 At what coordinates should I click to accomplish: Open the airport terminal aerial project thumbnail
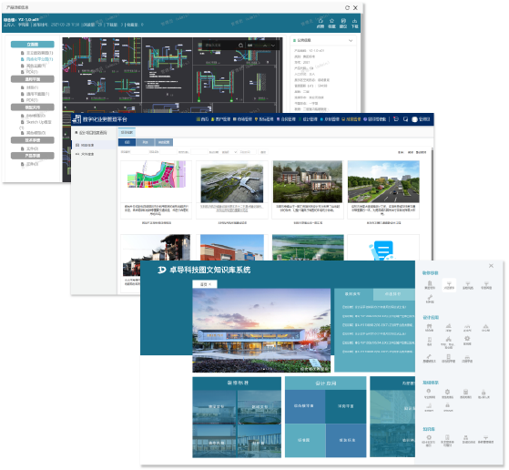tap(232, 182)
